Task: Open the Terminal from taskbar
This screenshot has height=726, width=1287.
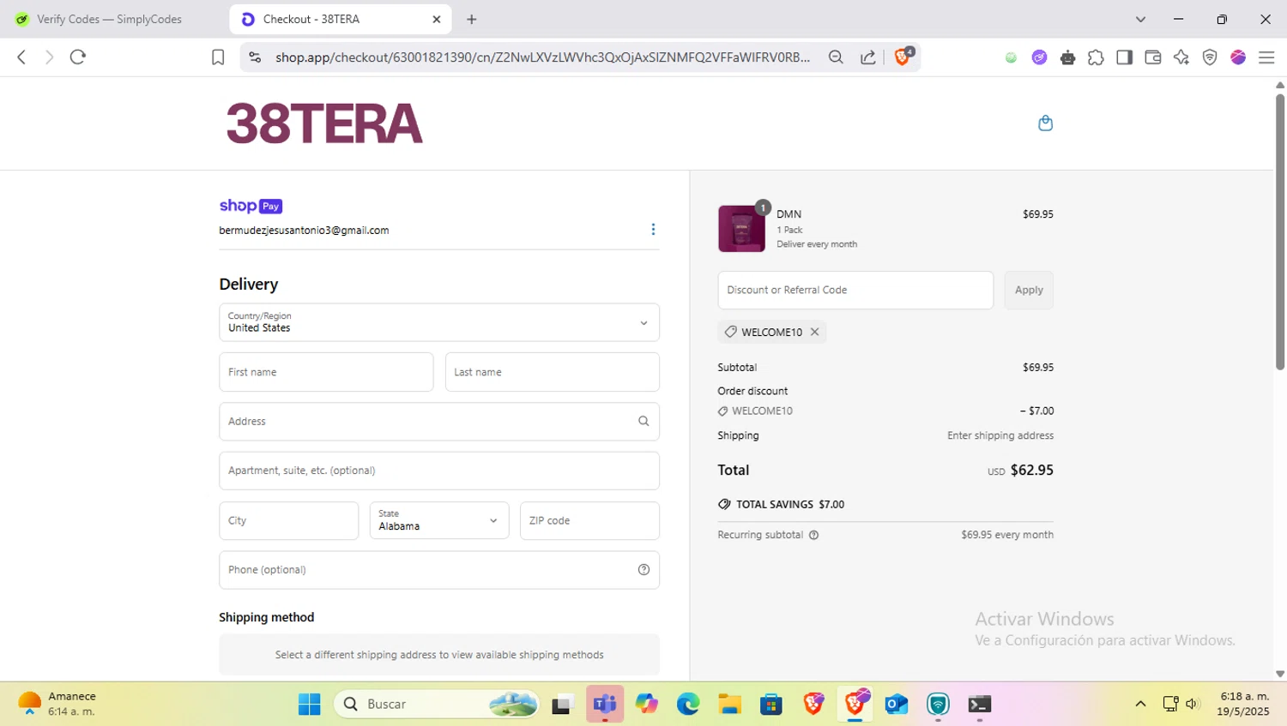Action: pyautogui.click(x=980, y=705)
